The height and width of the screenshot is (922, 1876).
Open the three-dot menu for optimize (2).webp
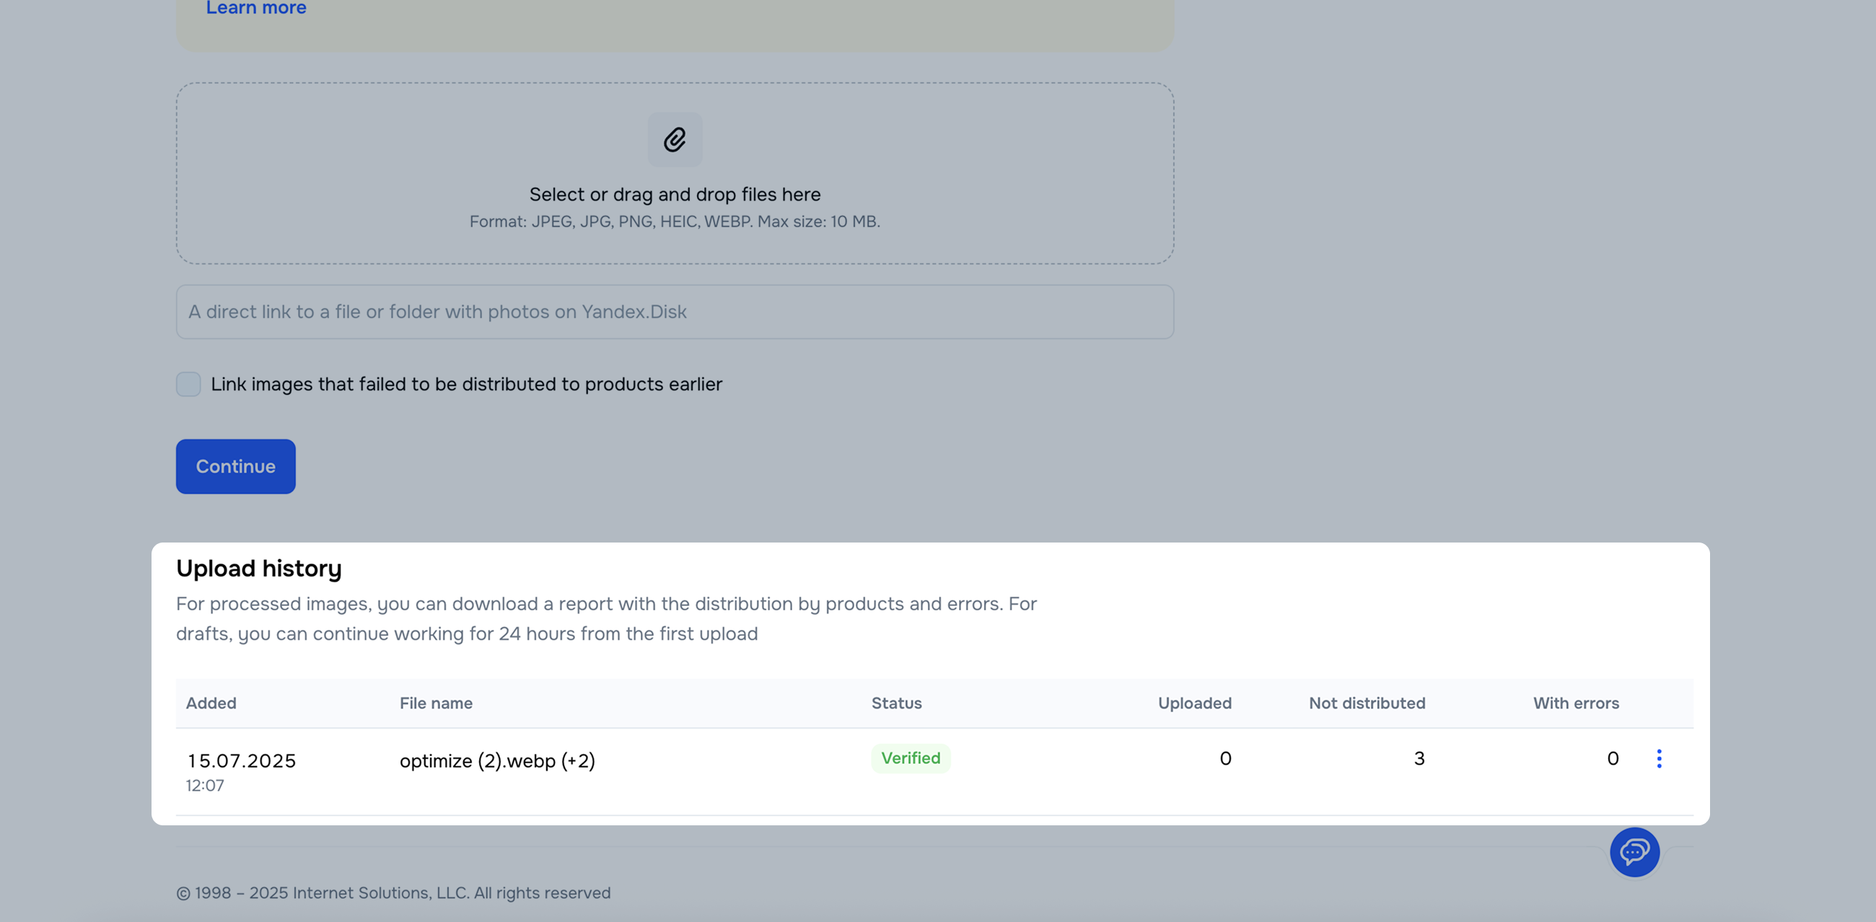(x=1659, y=758)
